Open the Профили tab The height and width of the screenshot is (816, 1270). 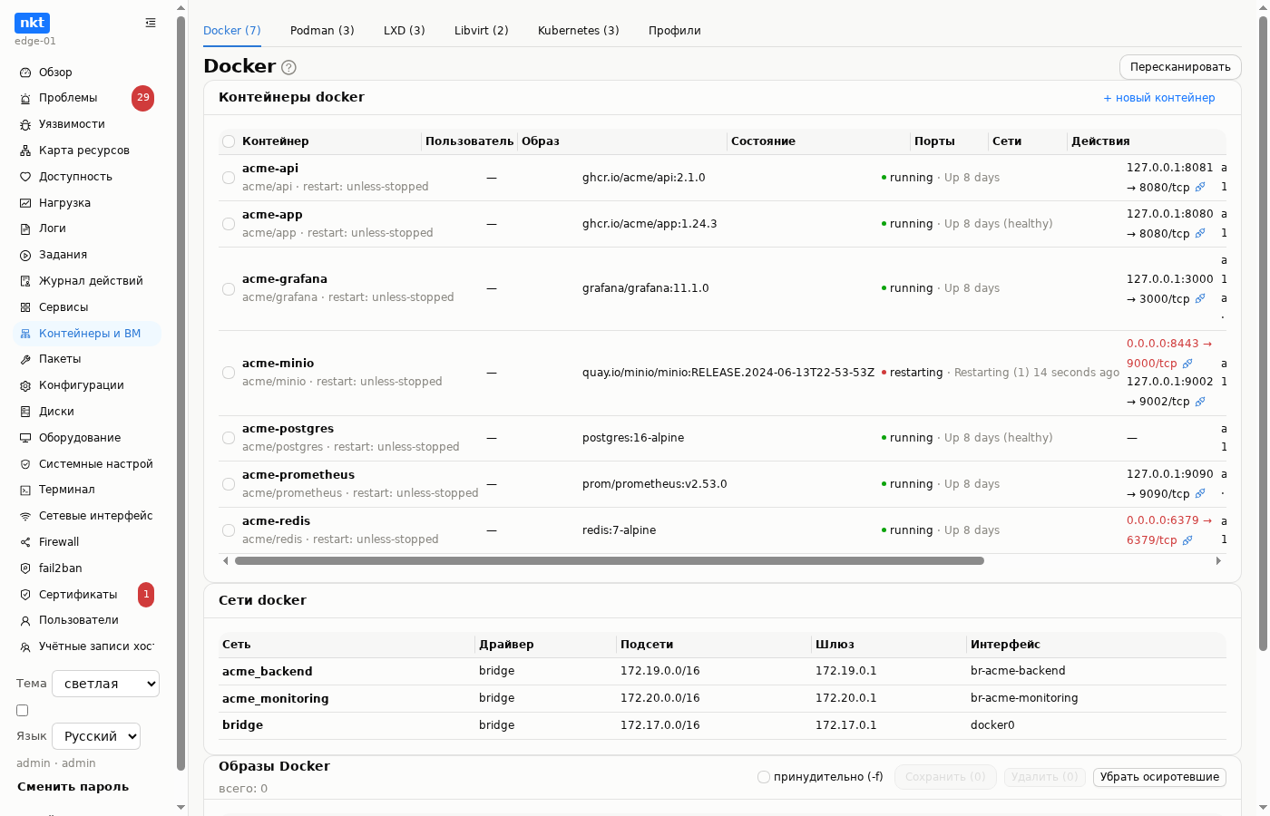(675, 31)
